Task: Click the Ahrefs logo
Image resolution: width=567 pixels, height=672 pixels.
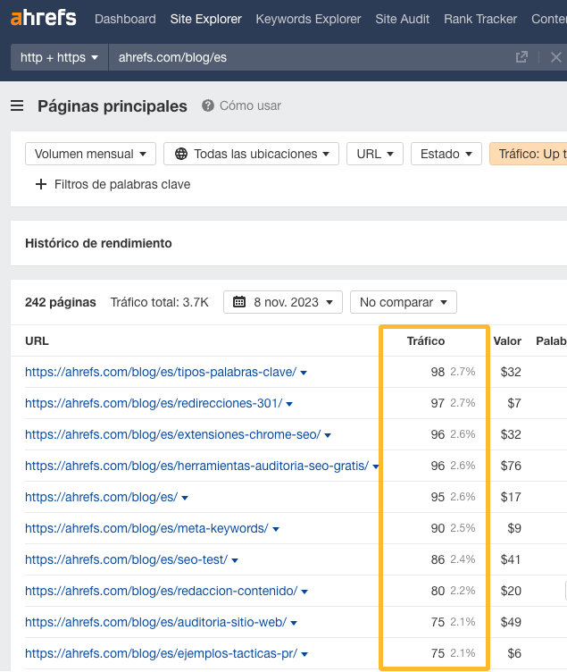Action: (43, 19)
